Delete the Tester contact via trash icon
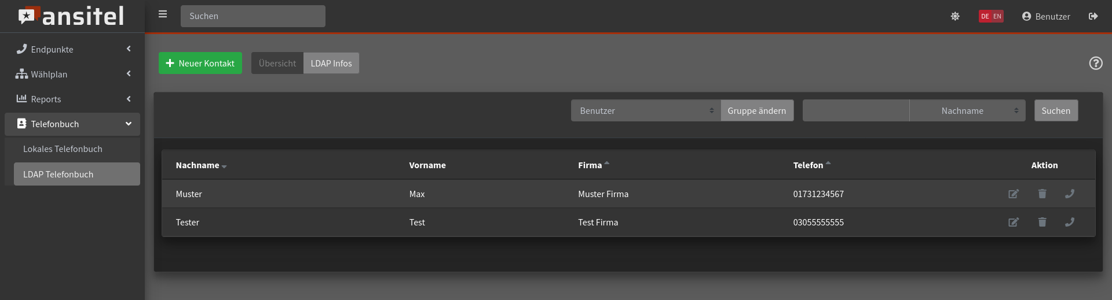 1042,223
